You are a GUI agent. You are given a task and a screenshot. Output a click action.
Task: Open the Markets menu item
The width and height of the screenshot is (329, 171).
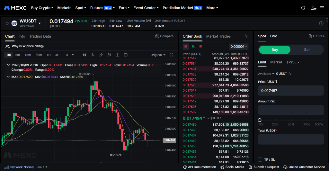click(x=64, y=8)
